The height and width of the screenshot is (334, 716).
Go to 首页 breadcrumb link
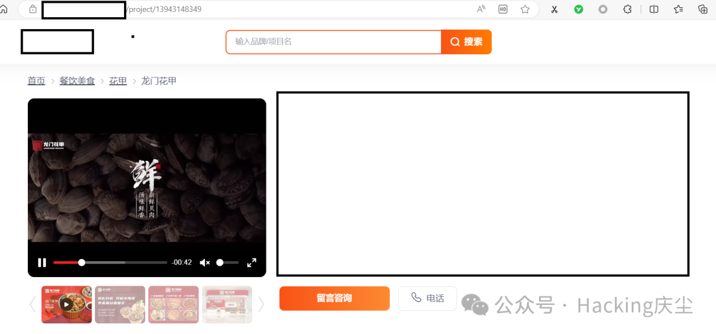pyautogui.click(x=36, y=82)
